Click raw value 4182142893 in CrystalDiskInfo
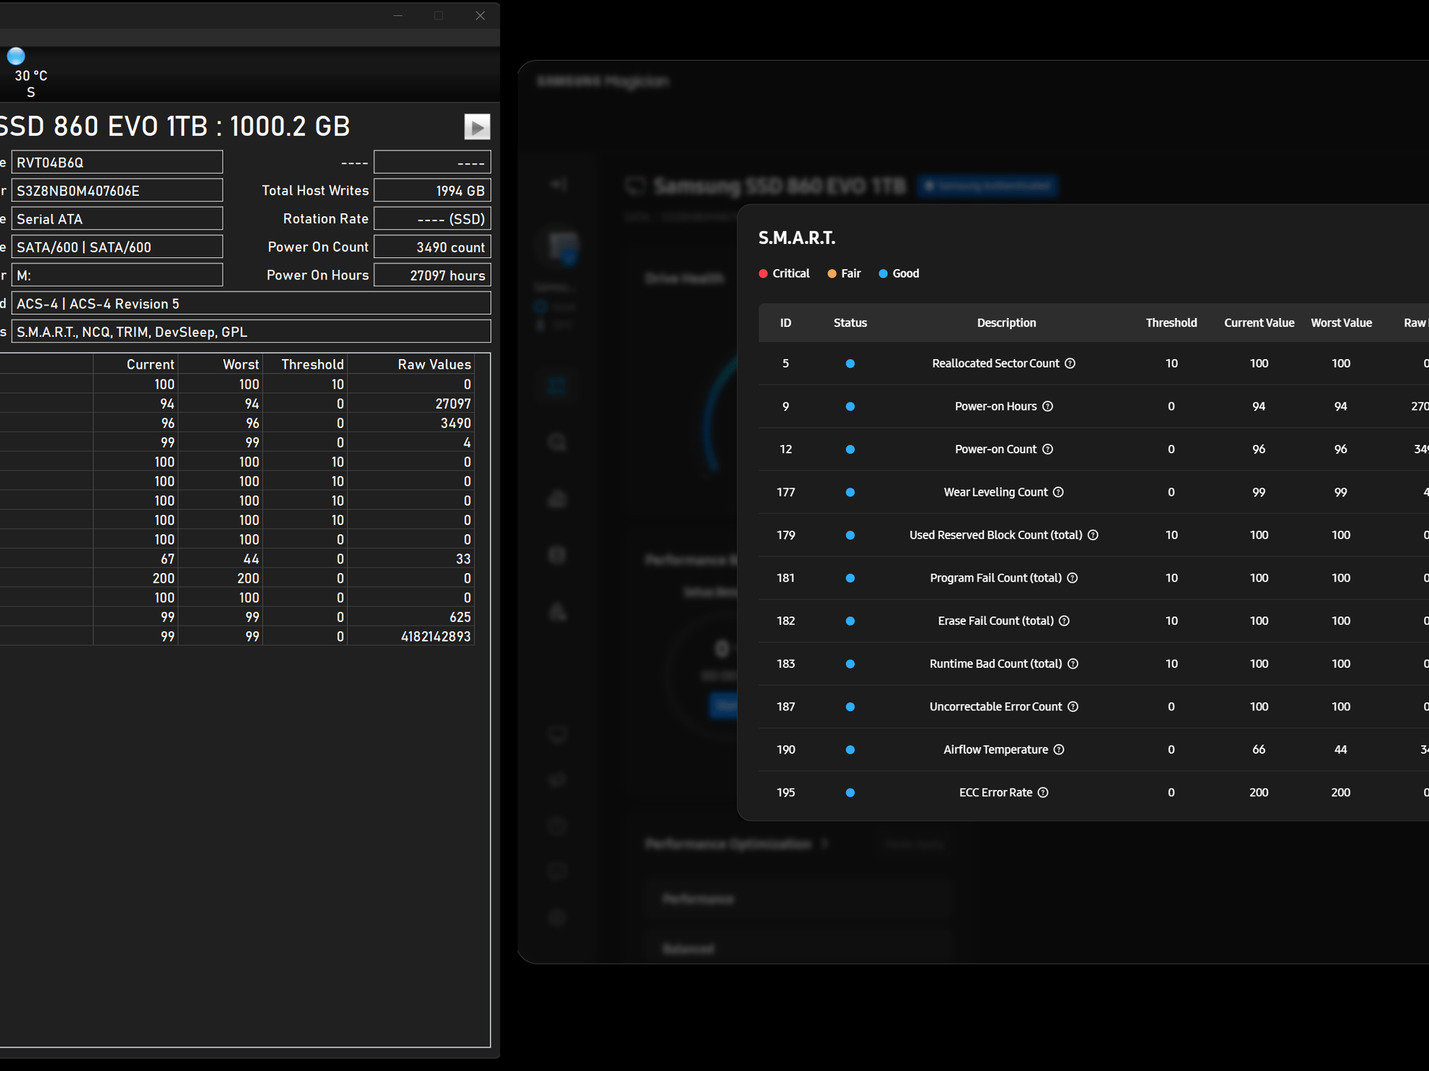The image size is (1429, 1071). [436, 636]
